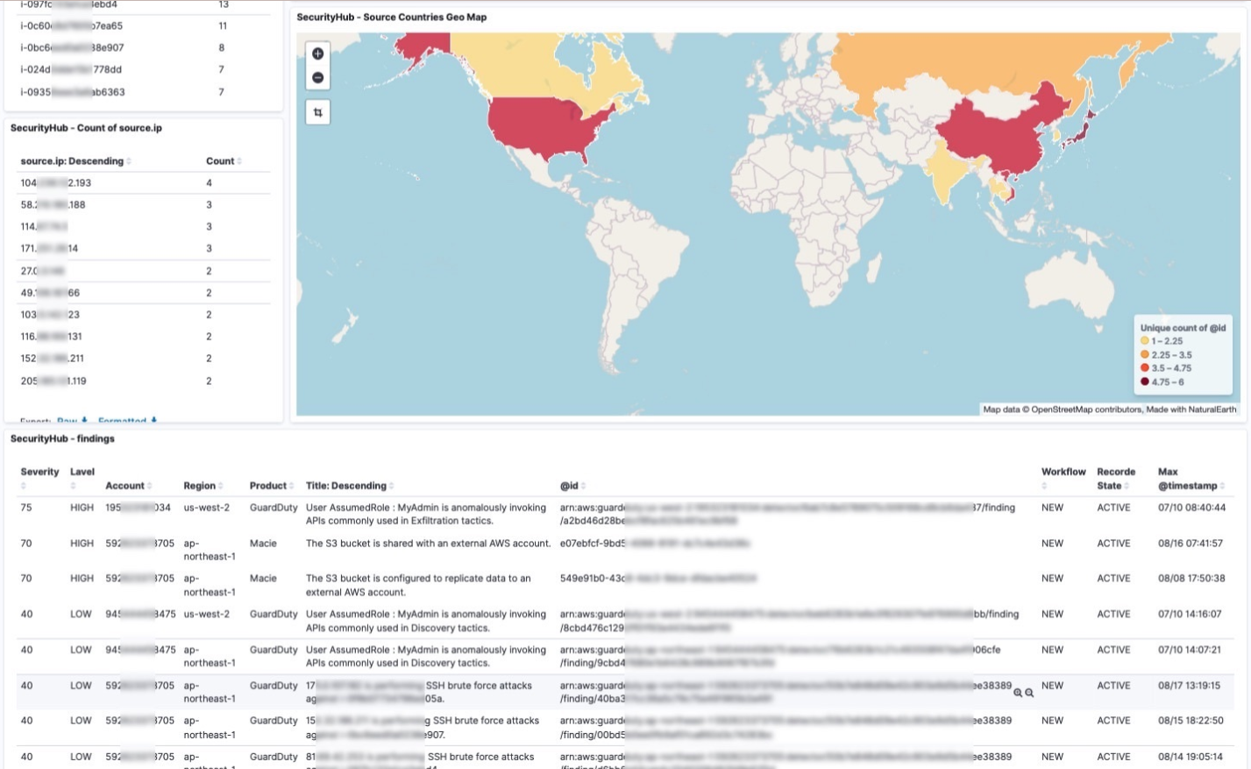Click us-west-2 region in the Exfiltration row
Image resolution: width=1251 pixels, height=769 pixels.
[x=207, y=508]
